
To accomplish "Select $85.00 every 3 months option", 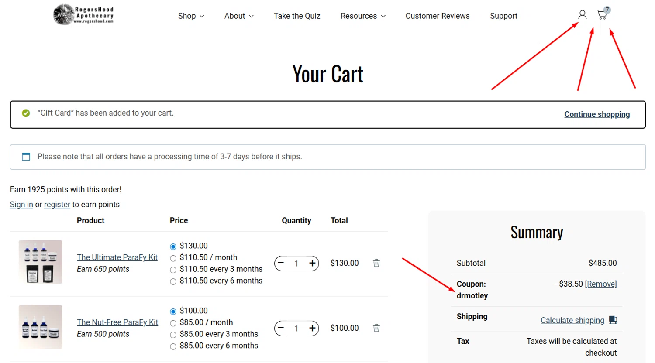I will pos(173,335).
